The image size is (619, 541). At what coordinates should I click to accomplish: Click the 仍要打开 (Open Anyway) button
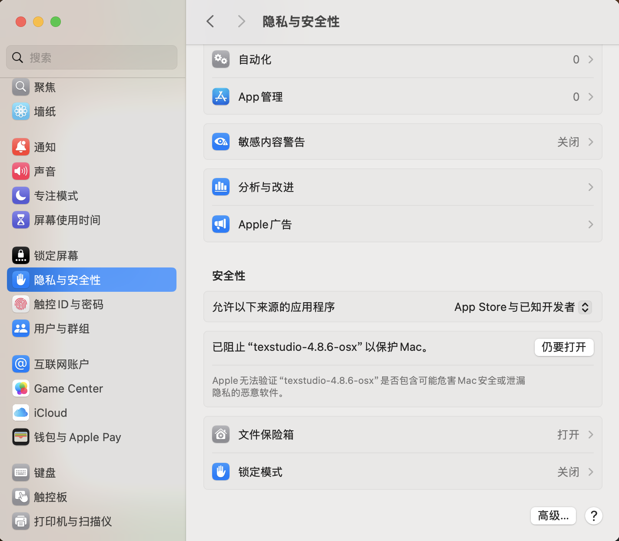click(564, 347)
